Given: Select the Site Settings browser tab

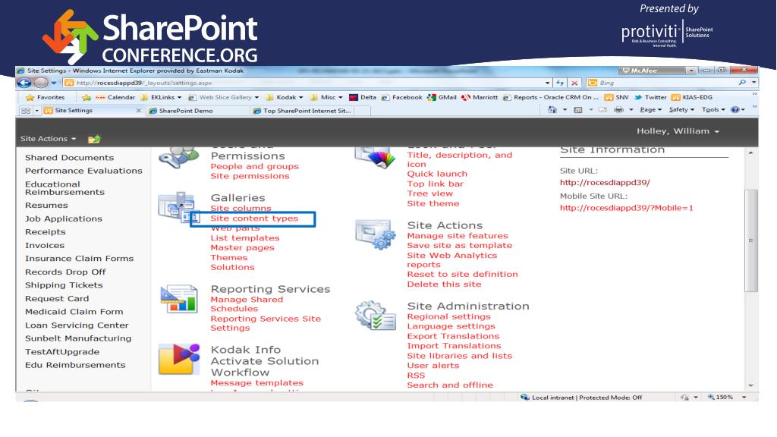Looking at the screenshot, I should [x=74, y=111].
